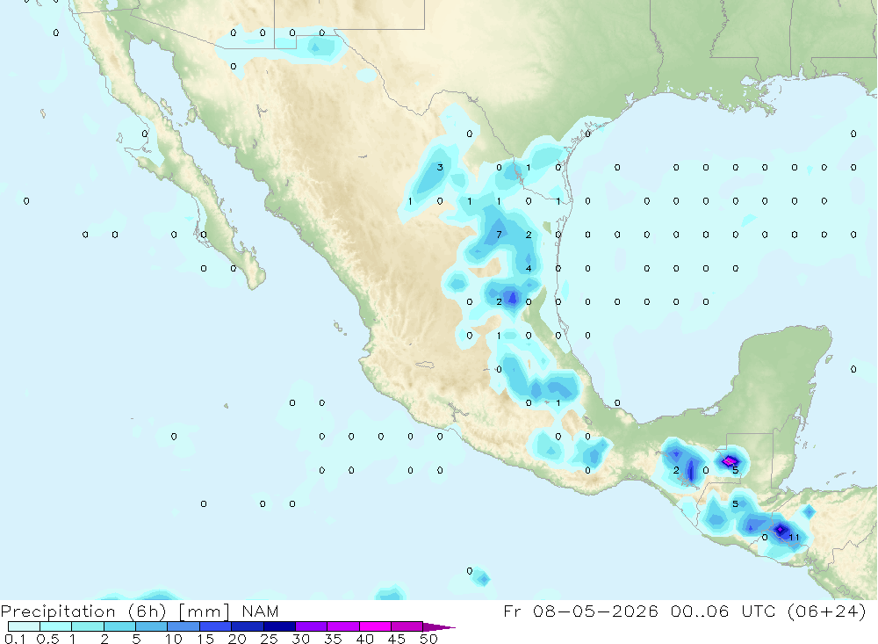Click the purple arrow end of the legend

coord(438,626)
